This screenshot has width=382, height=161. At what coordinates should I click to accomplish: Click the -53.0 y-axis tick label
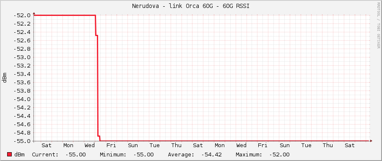22,57
